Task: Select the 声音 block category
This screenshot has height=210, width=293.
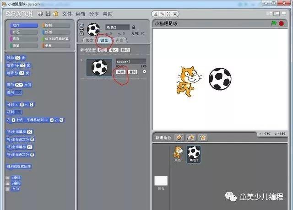Action: point(24,38)
